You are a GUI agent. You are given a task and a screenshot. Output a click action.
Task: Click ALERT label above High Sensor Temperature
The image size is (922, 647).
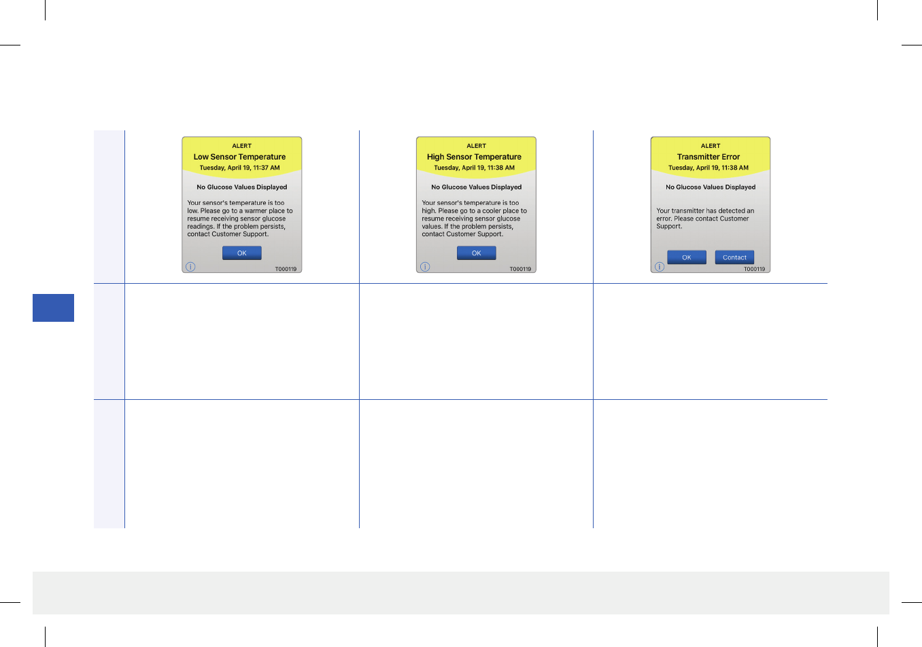tap(477, 146)
